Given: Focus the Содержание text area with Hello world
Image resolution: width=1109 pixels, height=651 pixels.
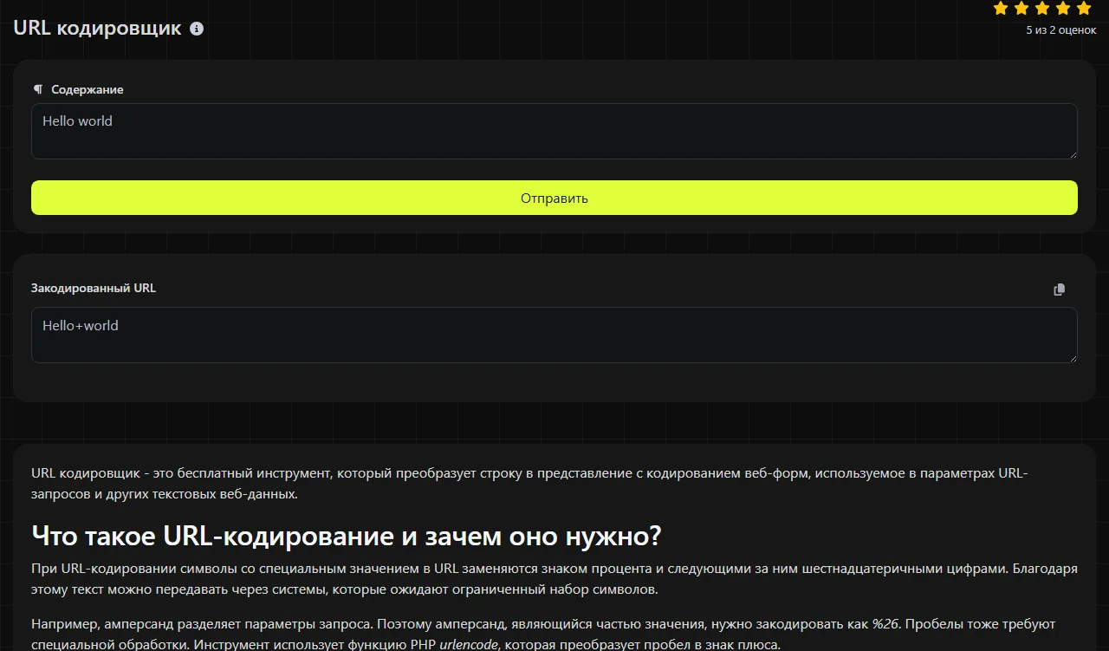Looking at the screenshot, I should [x=554, y=132].
